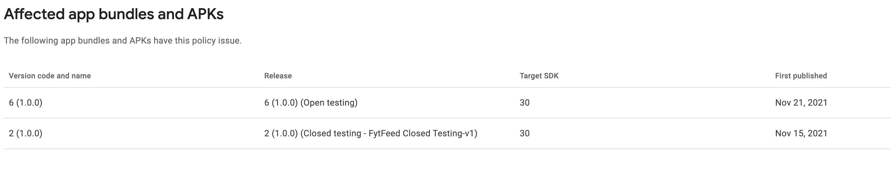Click the "Version code and name" column header

pos(50,76)
